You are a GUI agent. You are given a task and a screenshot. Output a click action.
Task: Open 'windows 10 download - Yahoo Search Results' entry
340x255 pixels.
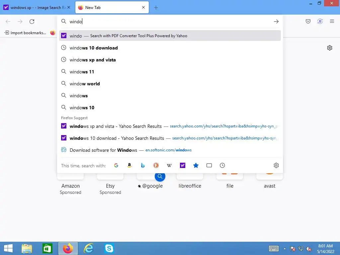170,138
